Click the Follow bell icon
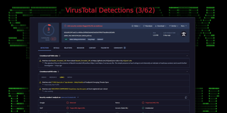Viewport: 227px width, 113px height. (132, 26)
